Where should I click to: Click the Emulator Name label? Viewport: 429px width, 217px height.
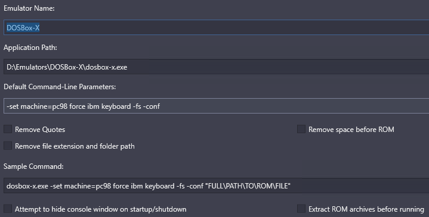[29, 8]
